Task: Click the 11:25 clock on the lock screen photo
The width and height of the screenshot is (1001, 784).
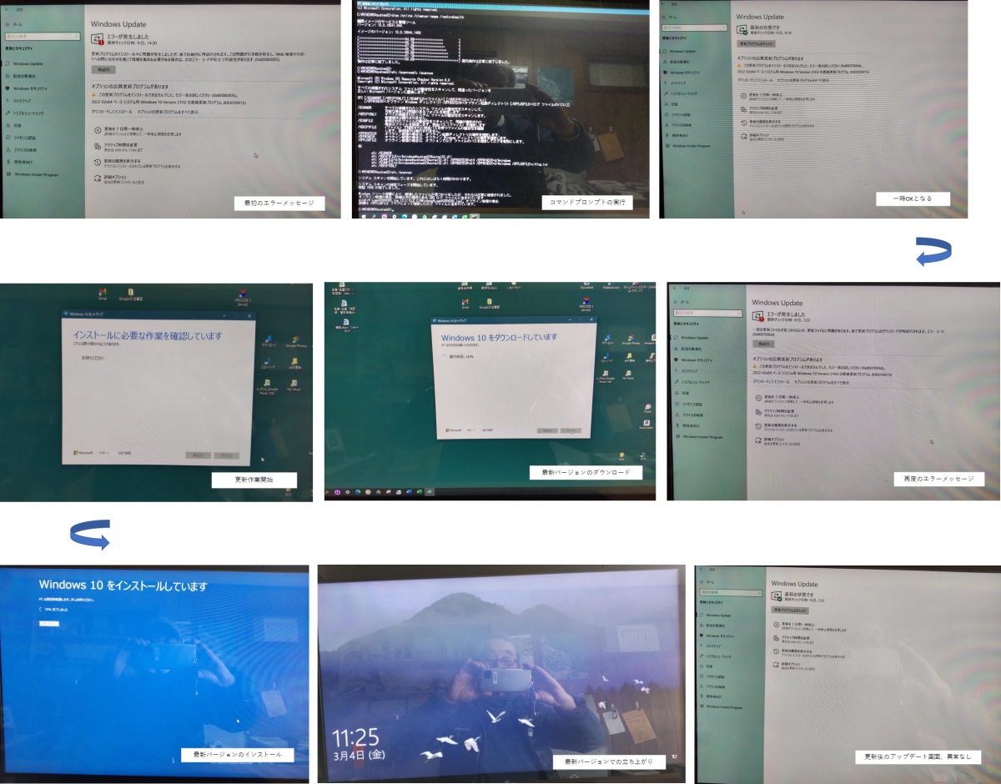Action: pyautogui.click(x=356, y=737)
